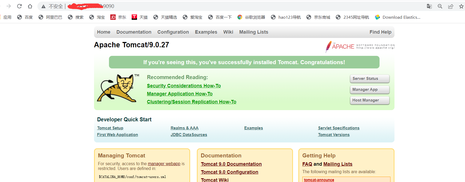Open Configuration in the Tomcat nav bar
Viewport: 465px width, 182px height.
[173, 32]
